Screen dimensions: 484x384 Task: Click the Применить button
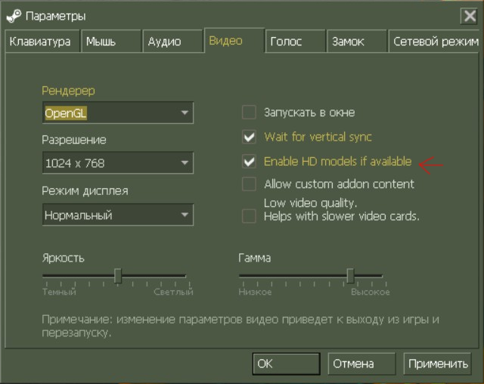438,364
